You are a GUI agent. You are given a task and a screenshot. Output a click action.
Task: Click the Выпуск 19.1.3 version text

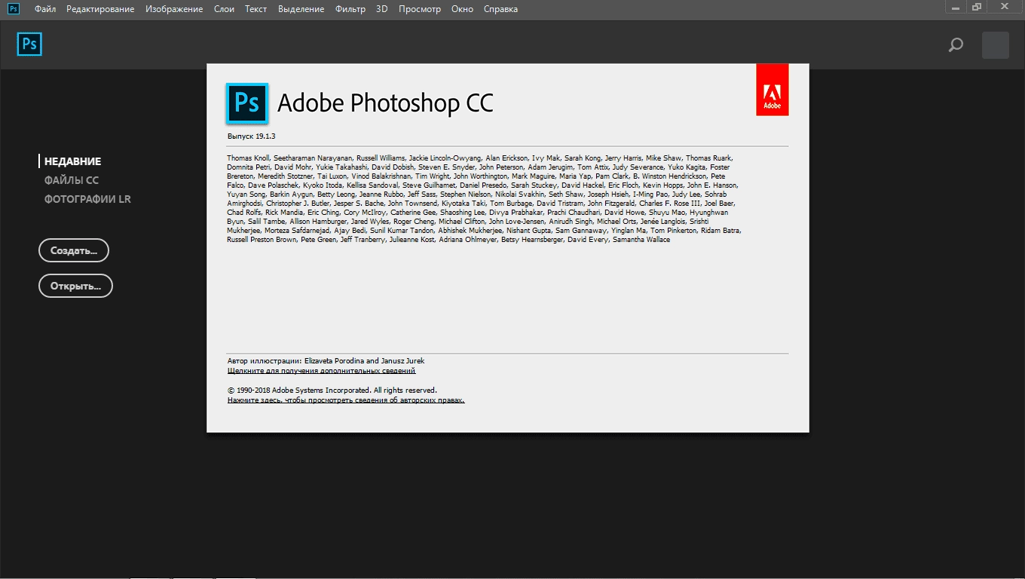[251, 136]
